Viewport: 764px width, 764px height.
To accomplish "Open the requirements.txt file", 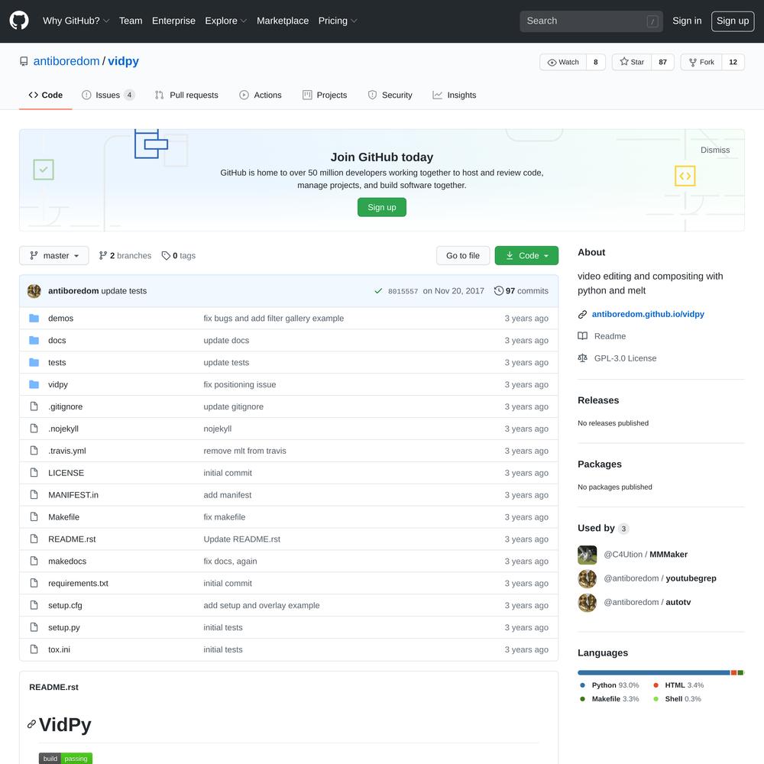I will coord(78,583).
